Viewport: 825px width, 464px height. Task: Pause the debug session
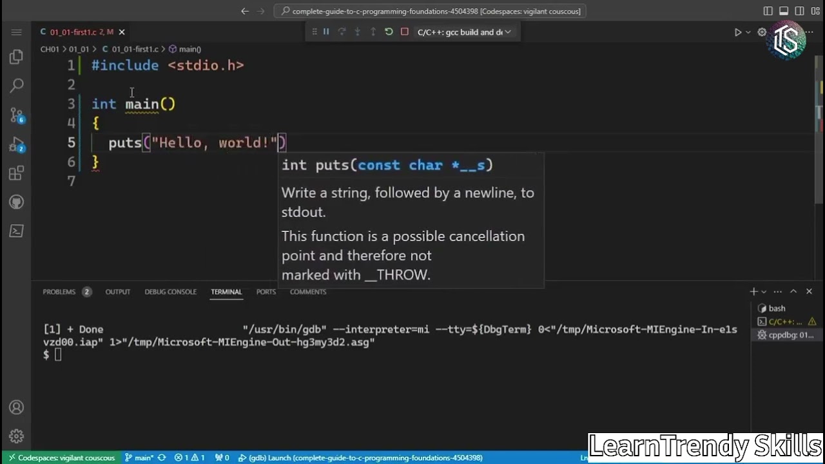coord(326,32)
